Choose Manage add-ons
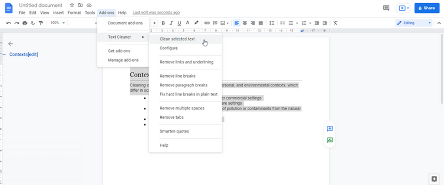444x185 pixels. [x=123, y=60]
